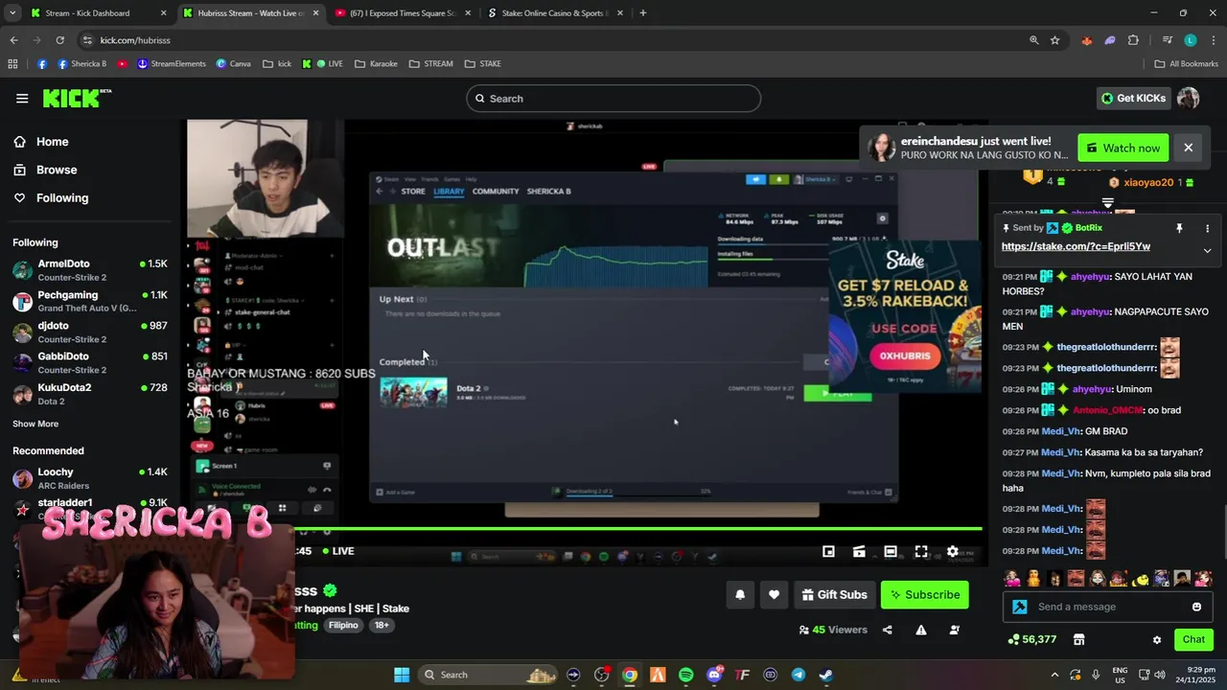This screenshot has height=690, width=1227.
Task: Click the Gift Subs button
Action: point(834,595)
